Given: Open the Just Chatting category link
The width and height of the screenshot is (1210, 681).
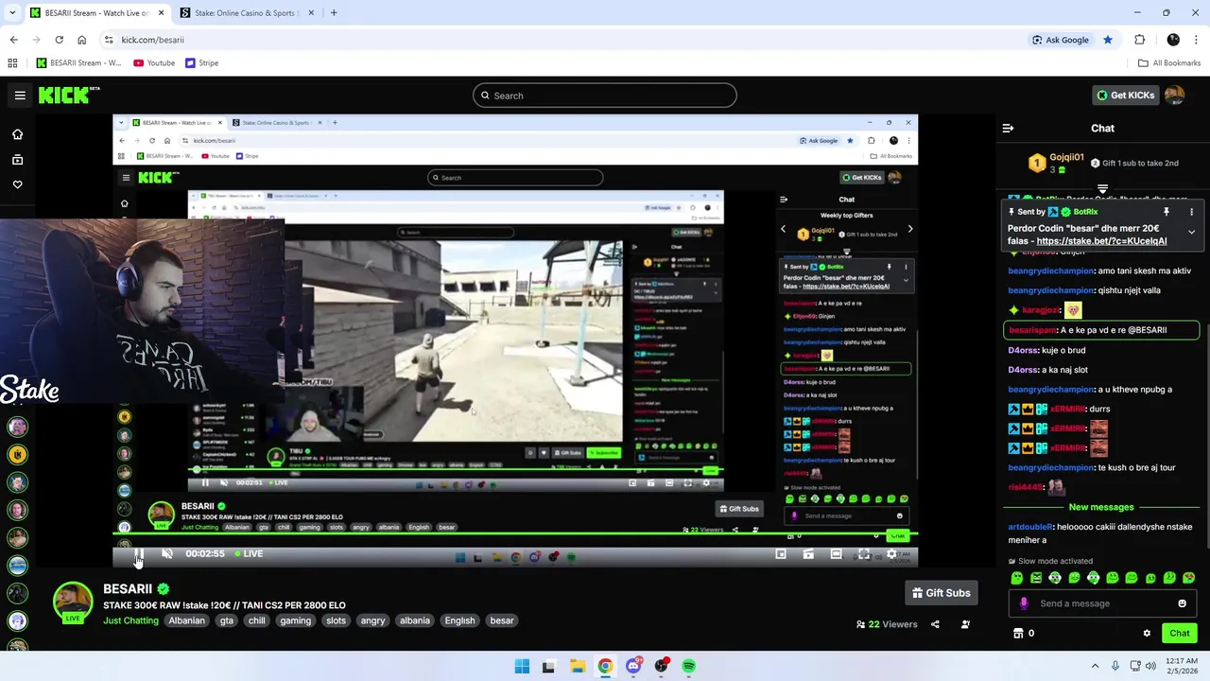Looking at the screenshot, I should coord(130,620).
